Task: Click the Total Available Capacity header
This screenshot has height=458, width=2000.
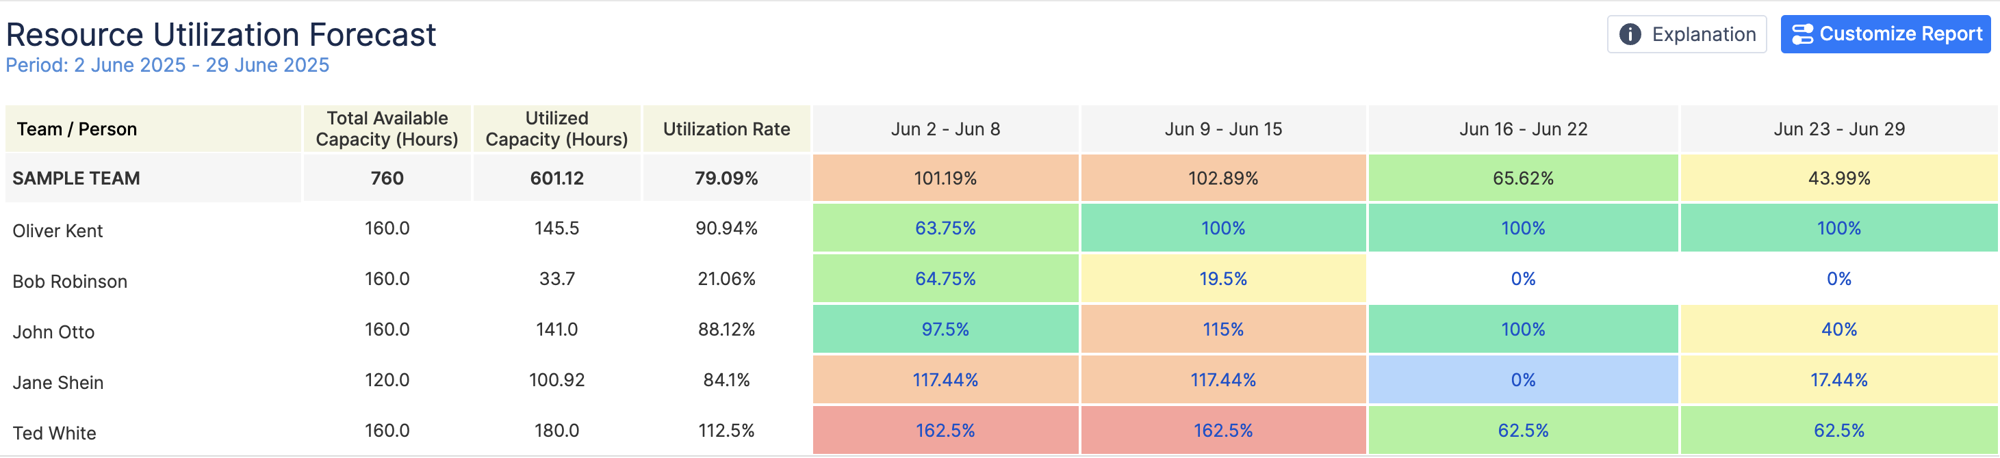Action: [x=387, y=129]
